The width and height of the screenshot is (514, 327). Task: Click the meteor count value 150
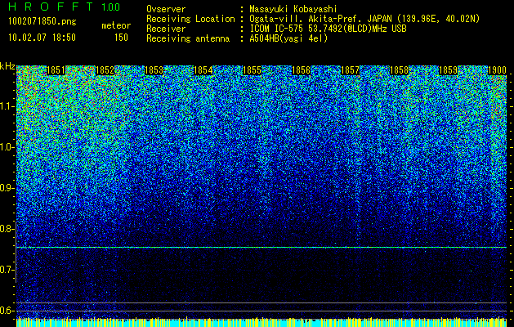pyautogui.click(x=121, y=38)
